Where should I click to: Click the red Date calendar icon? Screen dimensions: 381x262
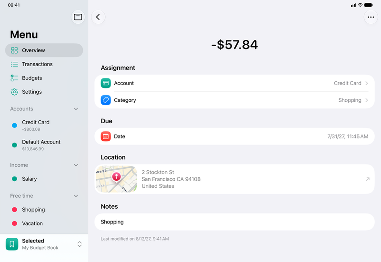pos(106,136)
